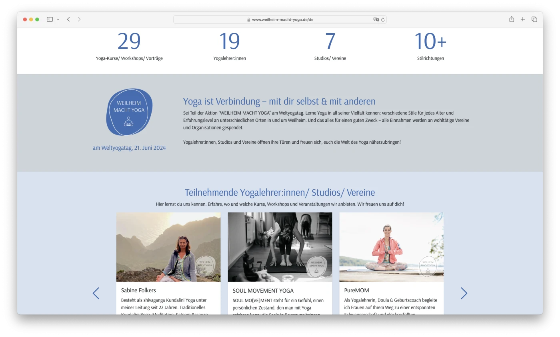Click the Sabine Folkers mountain photo
This screenshot has width=560, height=337.
coord(168,247)
